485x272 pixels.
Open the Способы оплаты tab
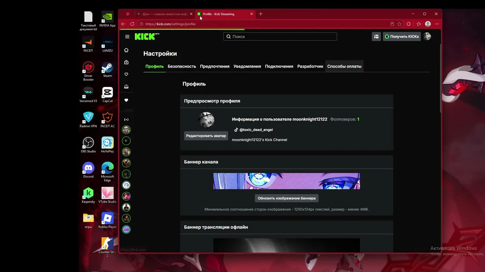344,66
